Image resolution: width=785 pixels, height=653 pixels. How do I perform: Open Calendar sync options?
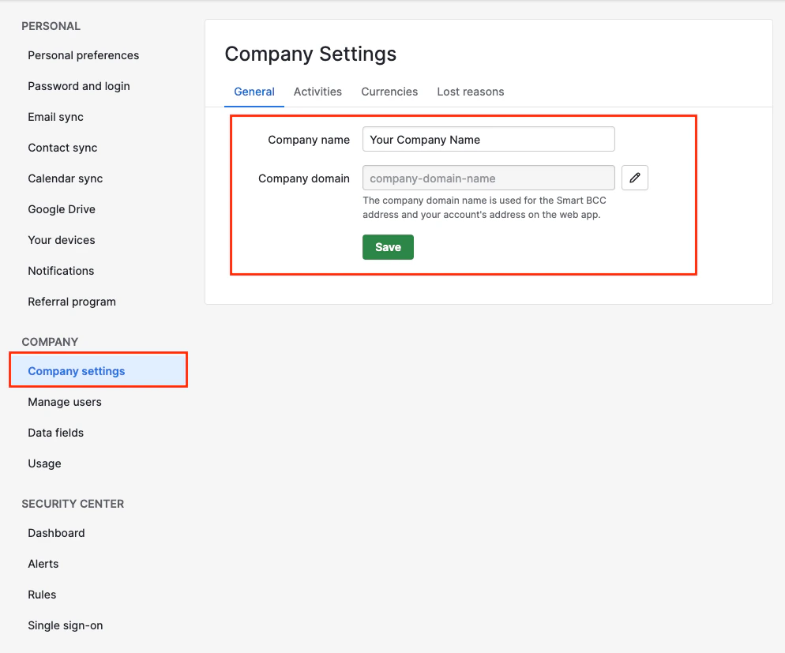pos(65,178)
